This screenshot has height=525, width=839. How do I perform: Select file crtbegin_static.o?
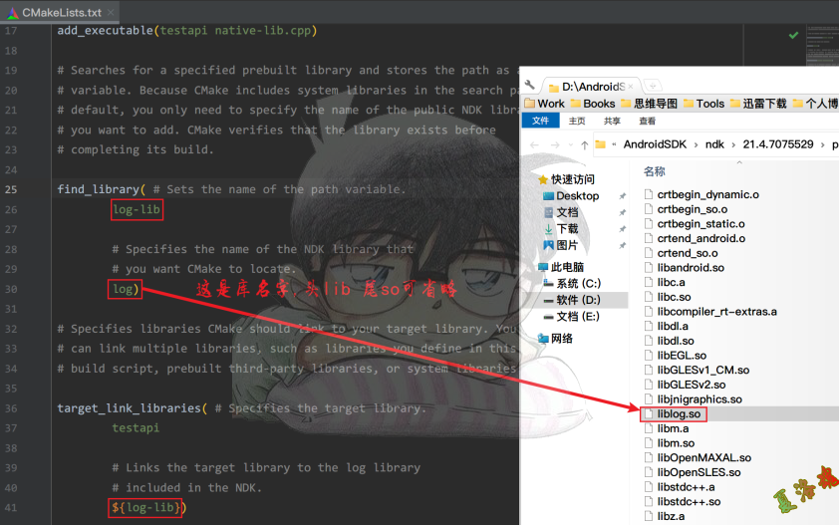tap(695, 224)
